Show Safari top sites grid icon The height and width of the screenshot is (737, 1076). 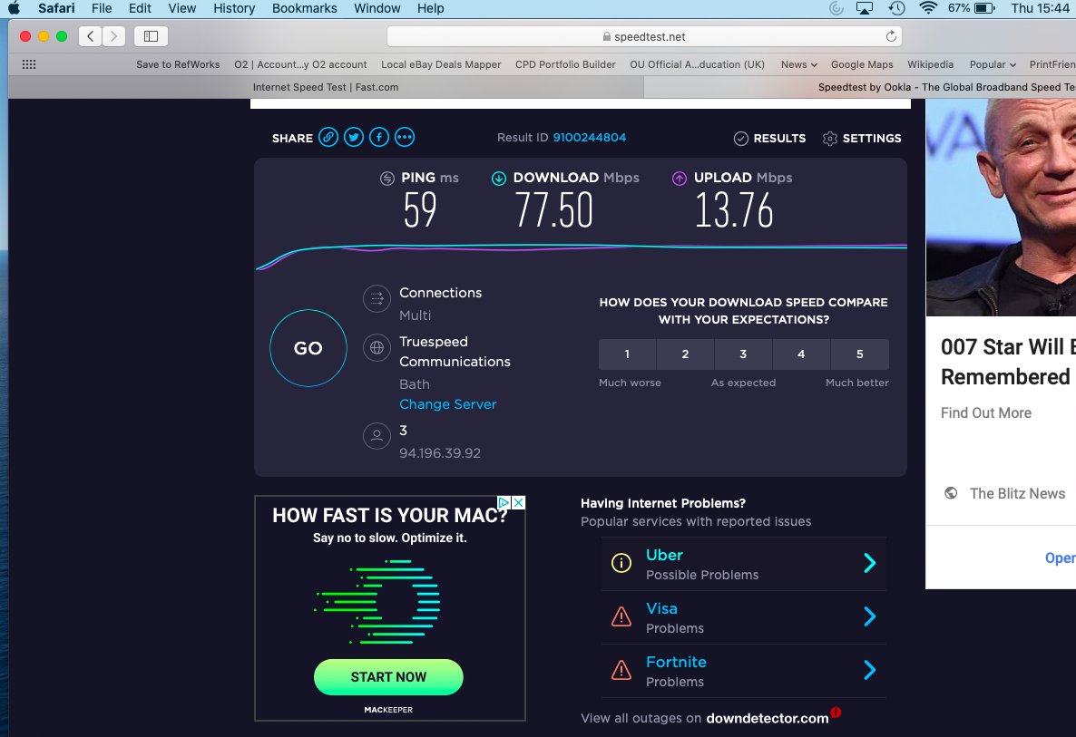(29, 64)
